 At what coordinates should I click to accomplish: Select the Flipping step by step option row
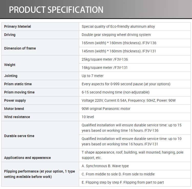pyautogui.click(x=135, y=183)
